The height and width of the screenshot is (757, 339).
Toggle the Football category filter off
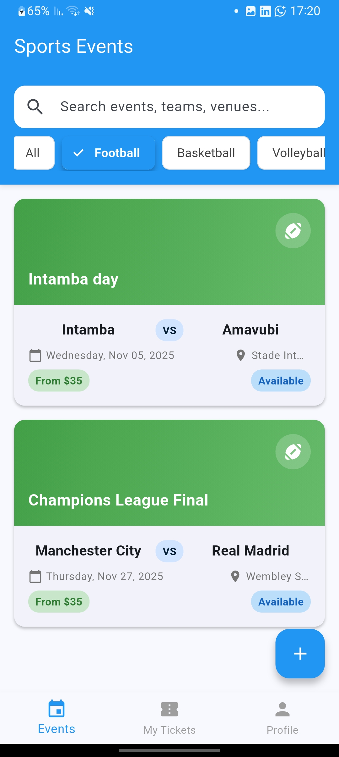click(108, 153)
